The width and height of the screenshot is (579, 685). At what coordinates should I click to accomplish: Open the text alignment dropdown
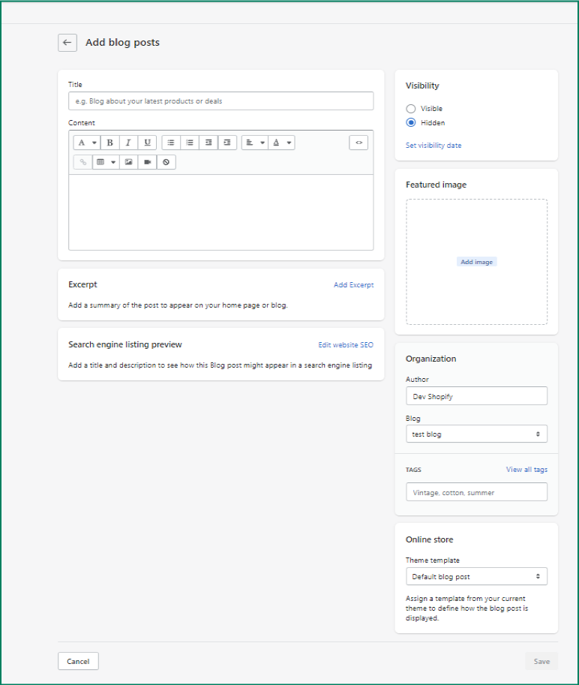point(255,143)
